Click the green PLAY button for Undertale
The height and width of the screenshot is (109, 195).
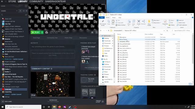pos(35,32)
